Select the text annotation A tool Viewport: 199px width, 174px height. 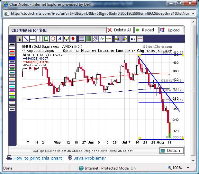click(60, 39)
